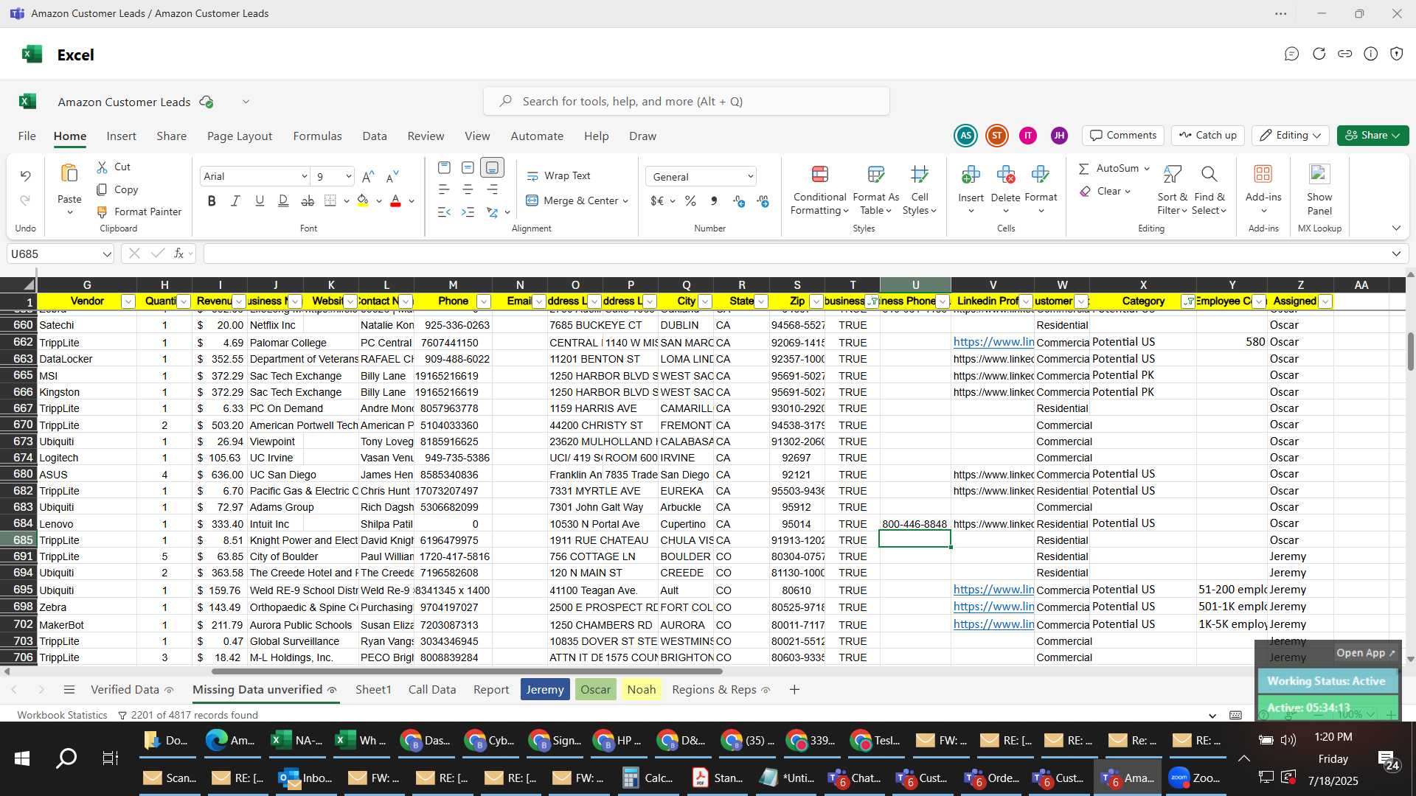Click Sort & Filter icon

tap(1172, 175)
